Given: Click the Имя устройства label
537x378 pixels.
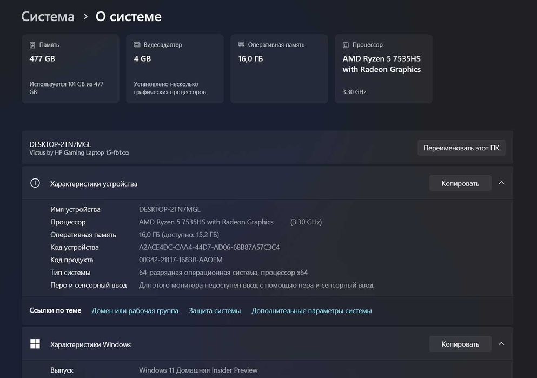Looking at the screenshot, I should click(75, 209).
